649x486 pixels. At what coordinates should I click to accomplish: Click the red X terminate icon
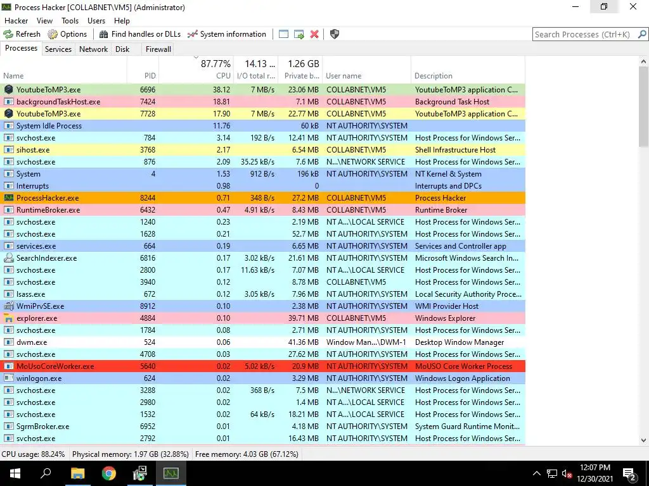[x=314, y=34]
